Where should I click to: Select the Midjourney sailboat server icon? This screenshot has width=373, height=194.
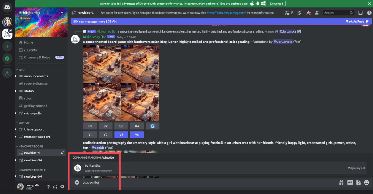pos(7,34)
